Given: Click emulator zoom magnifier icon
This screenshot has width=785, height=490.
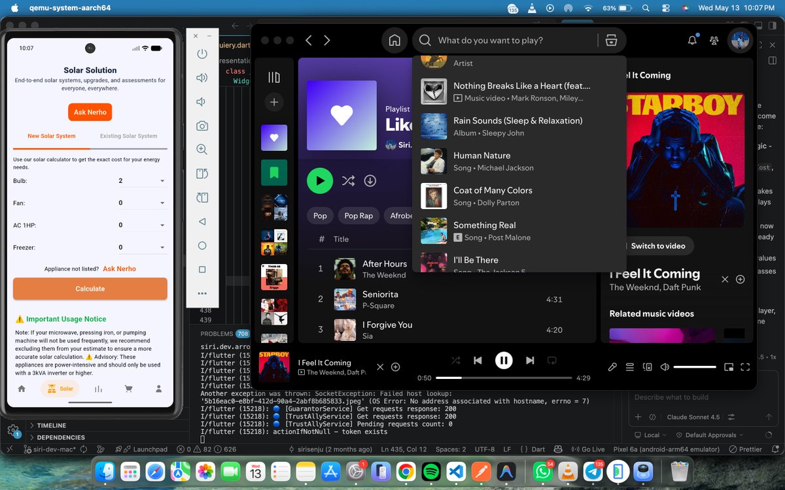Looking at the screenshot, I should coord(202,150).
